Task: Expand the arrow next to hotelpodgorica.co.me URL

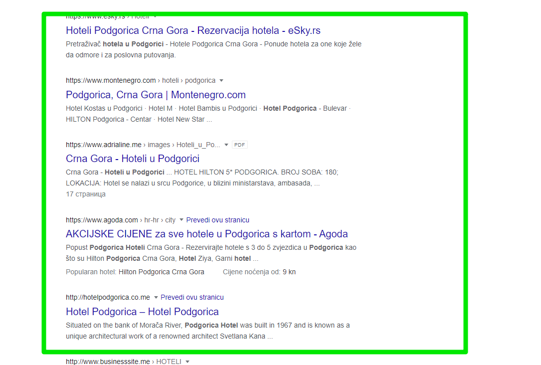Action: tap(156, 297)
